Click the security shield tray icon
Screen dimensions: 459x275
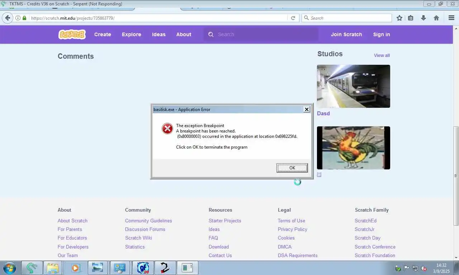click(x=398, y=268)
